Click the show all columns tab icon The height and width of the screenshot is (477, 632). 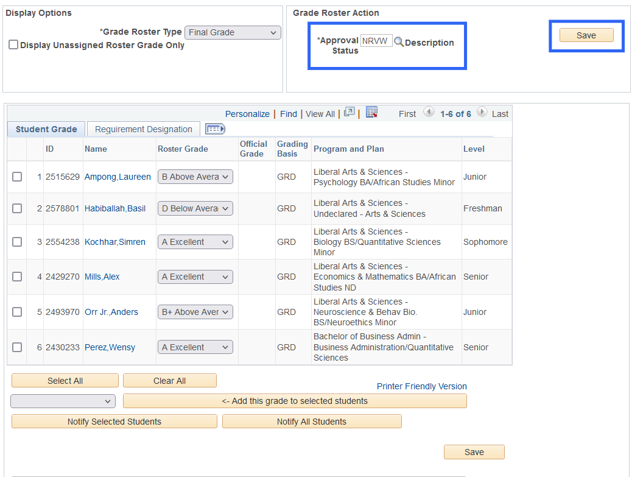[215, 129]
